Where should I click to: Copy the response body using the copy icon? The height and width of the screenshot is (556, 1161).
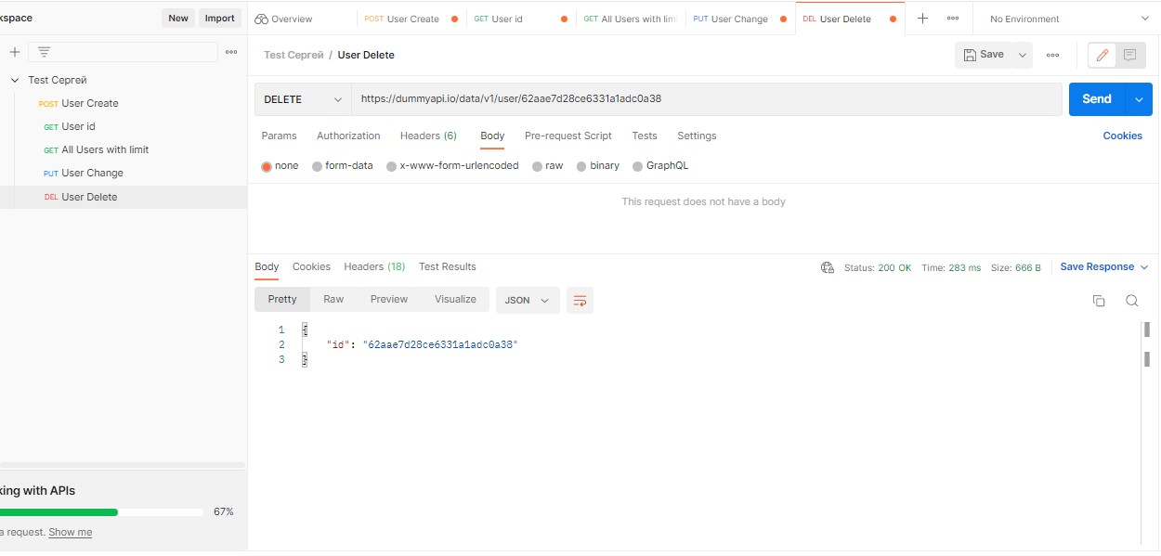point(1099,301)
